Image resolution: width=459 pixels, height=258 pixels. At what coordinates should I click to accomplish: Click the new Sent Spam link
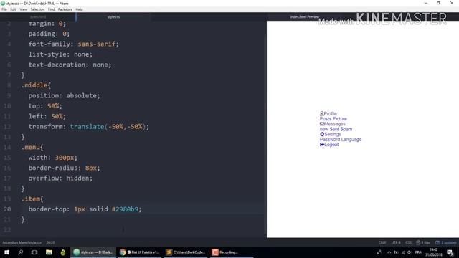coord(336,129)
